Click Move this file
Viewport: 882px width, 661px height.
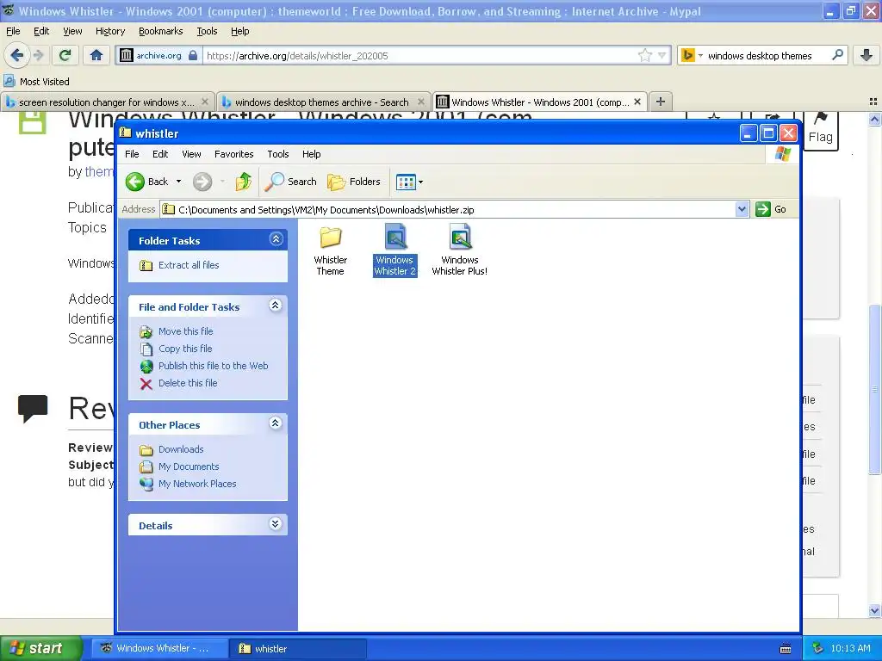tap(186, 331)
